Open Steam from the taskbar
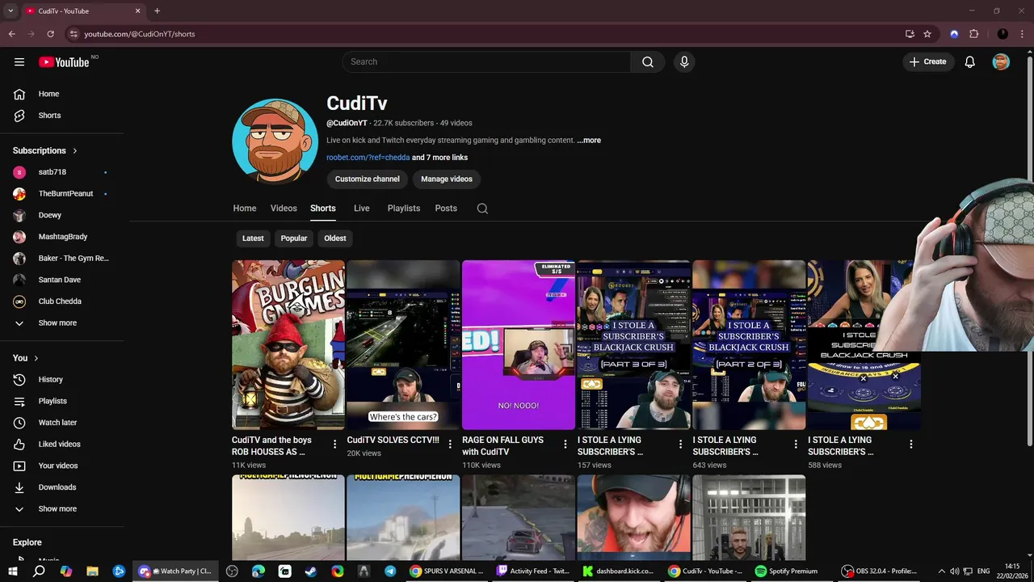Viewport: 1034px width, 582px height. 311,571
